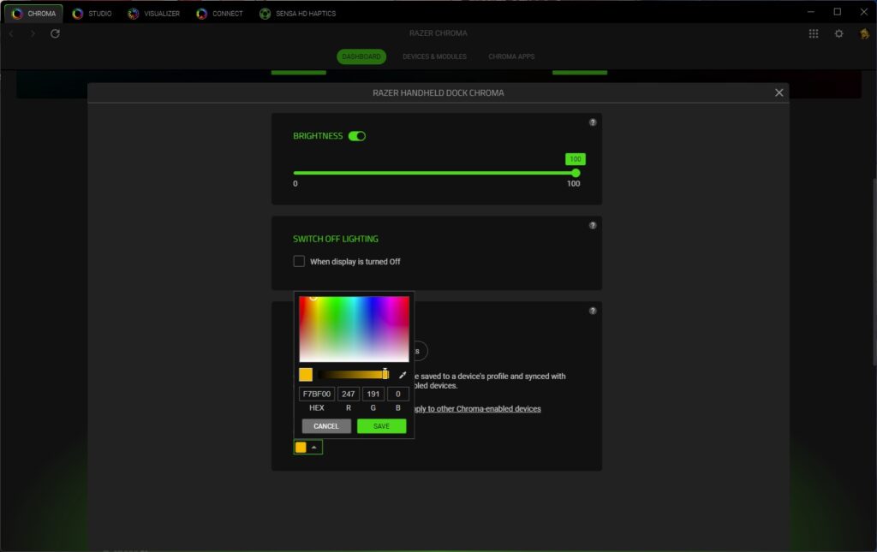Select the eyedropper tool
Screen dimensions: 877x552
click(403, 375)
